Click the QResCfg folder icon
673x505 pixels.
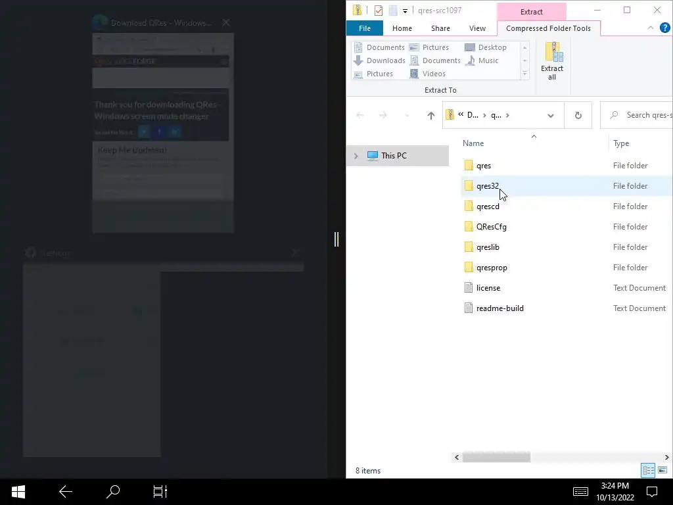point(469,227)
